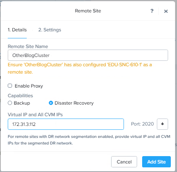
Task: Click the Remote Site Name label
Action: 28,46
